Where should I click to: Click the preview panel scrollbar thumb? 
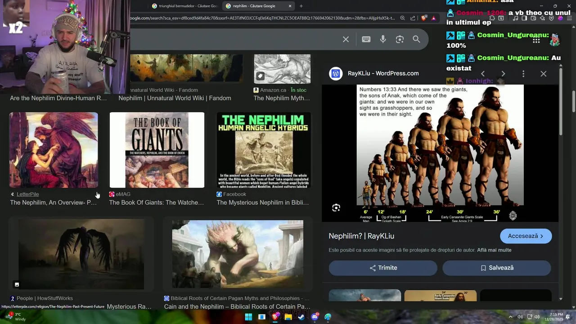[561, 101]
